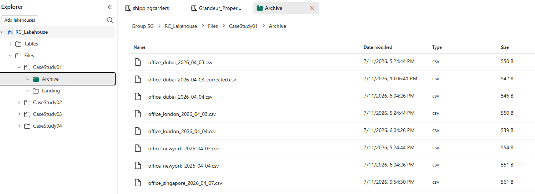The width and height of the screenshot is (535, 194).
Task: Open file office_dubai_2026_04_03_corrected.csv
Action: click(192, 80)
